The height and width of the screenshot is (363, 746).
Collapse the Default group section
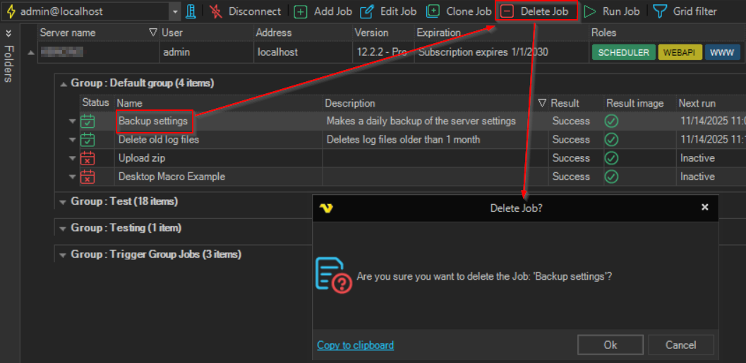pyautogui.click(x=63, y=83)
